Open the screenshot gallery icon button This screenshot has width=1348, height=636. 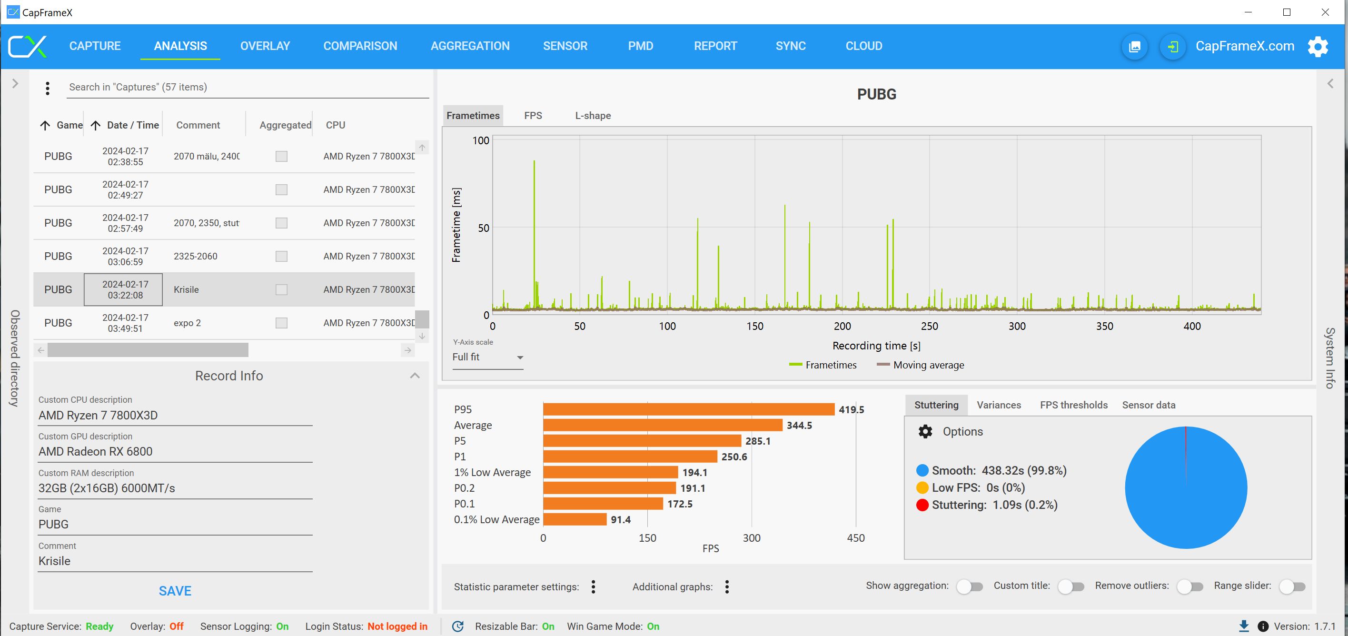point(1134,47)
